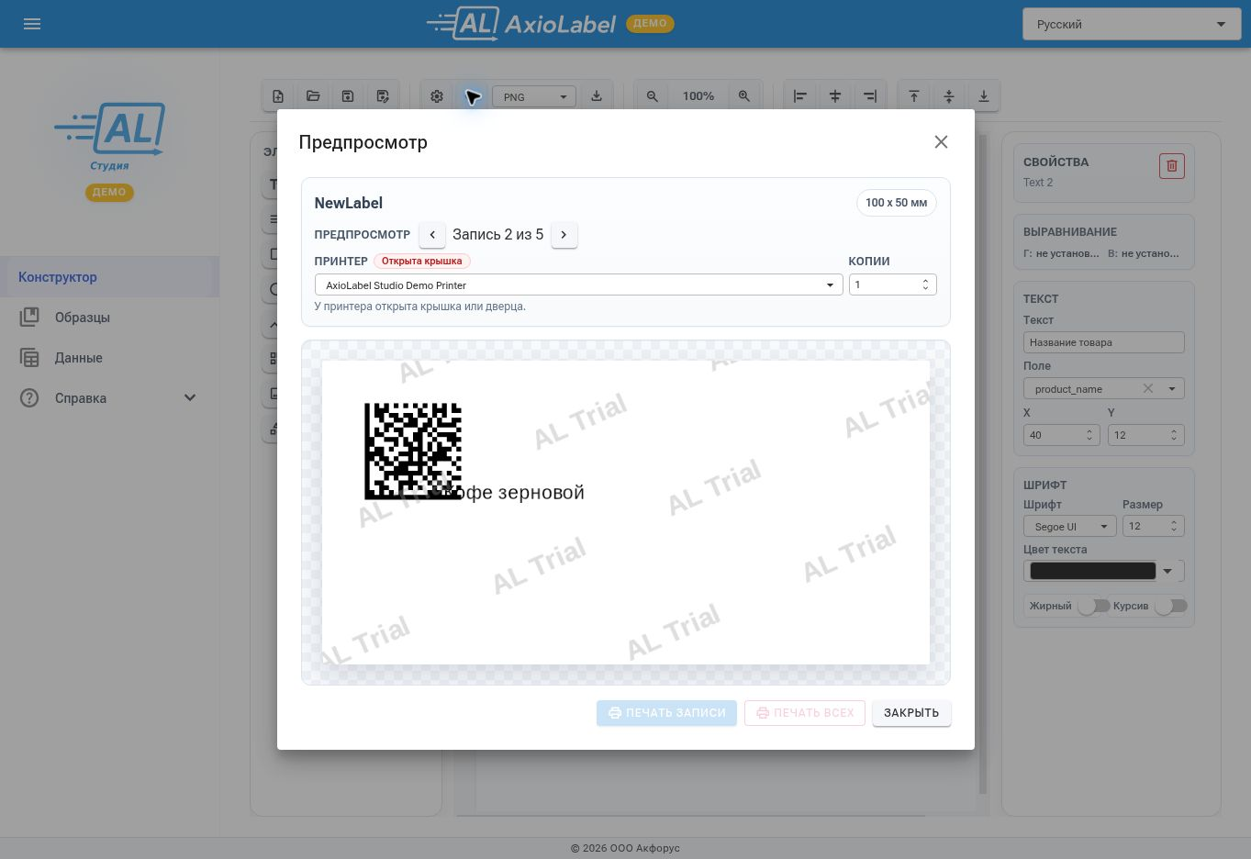This screenshot has width=1251, height=859.
Task: Click the black Цвет текста color swatch
Action: (1092, 571)
